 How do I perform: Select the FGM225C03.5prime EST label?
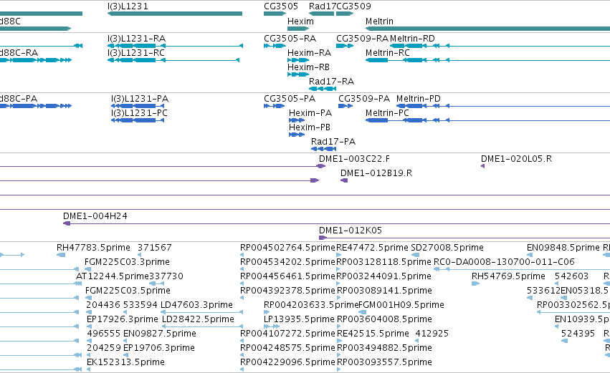click(x=128, y=291)
